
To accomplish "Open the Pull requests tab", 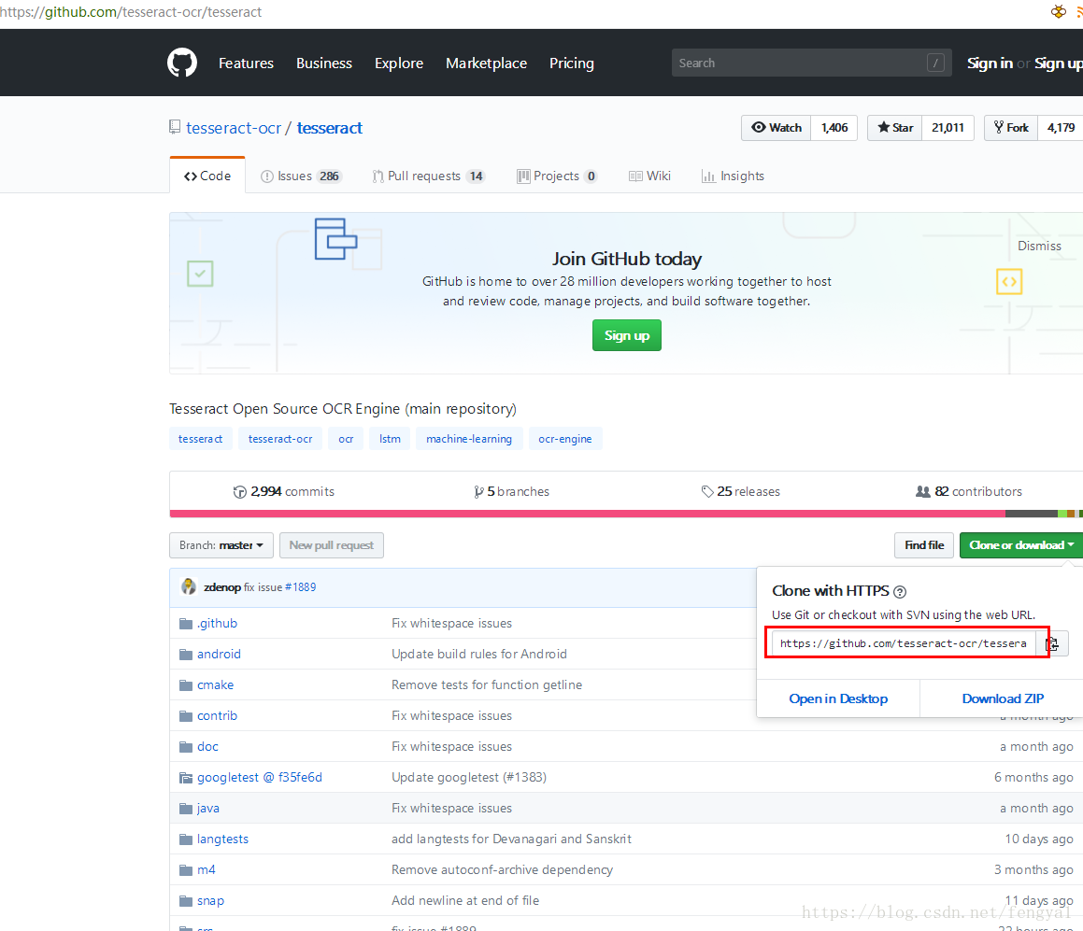I will (428, 176).
